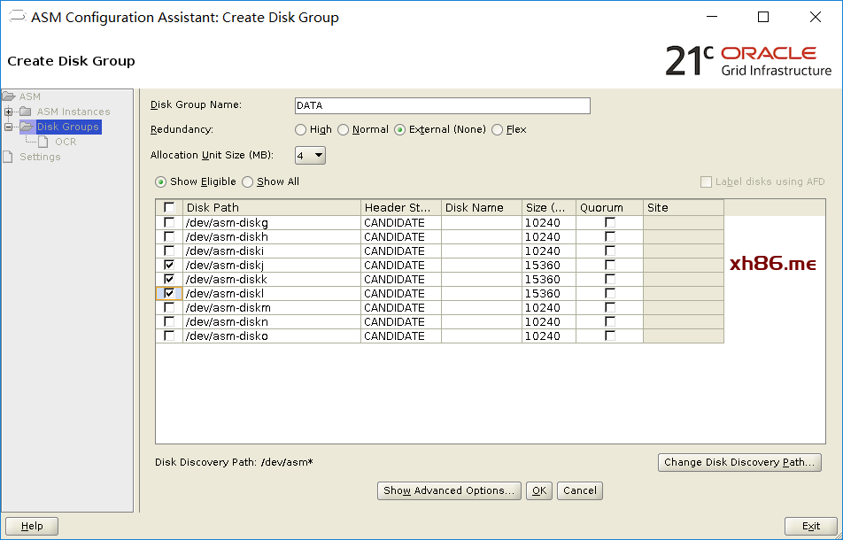The height and width of the screenshot is (540, 843).
Task: Click the Settings page icon in sidebar
Action: pos(9,157)
